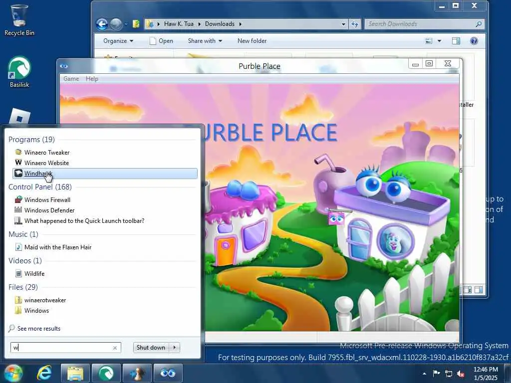
Task: Go back in Downloads Explorer window
Action: (102, 24)
